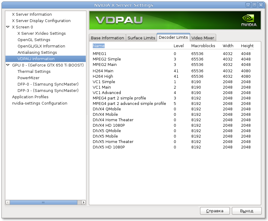The height and width of the screenshot is (221, 268).
Task: Click the DIVX5 QMobile decoder name
Action: click(107, 131)
